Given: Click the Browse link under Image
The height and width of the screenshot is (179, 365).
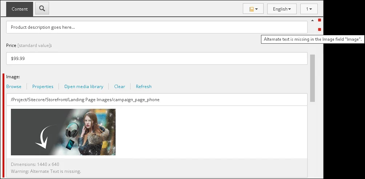Looking at the screenshot, I should tap(14, 87).
